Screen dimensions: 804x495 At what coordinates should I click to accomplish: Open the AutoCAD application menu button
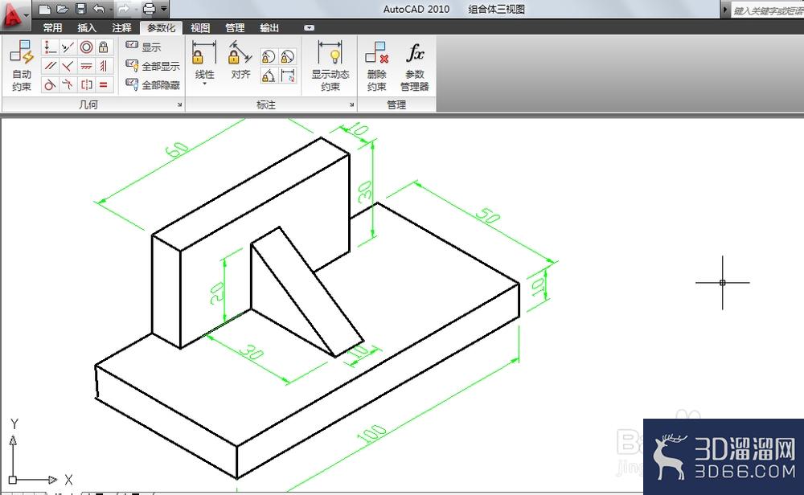coord(14,14)
